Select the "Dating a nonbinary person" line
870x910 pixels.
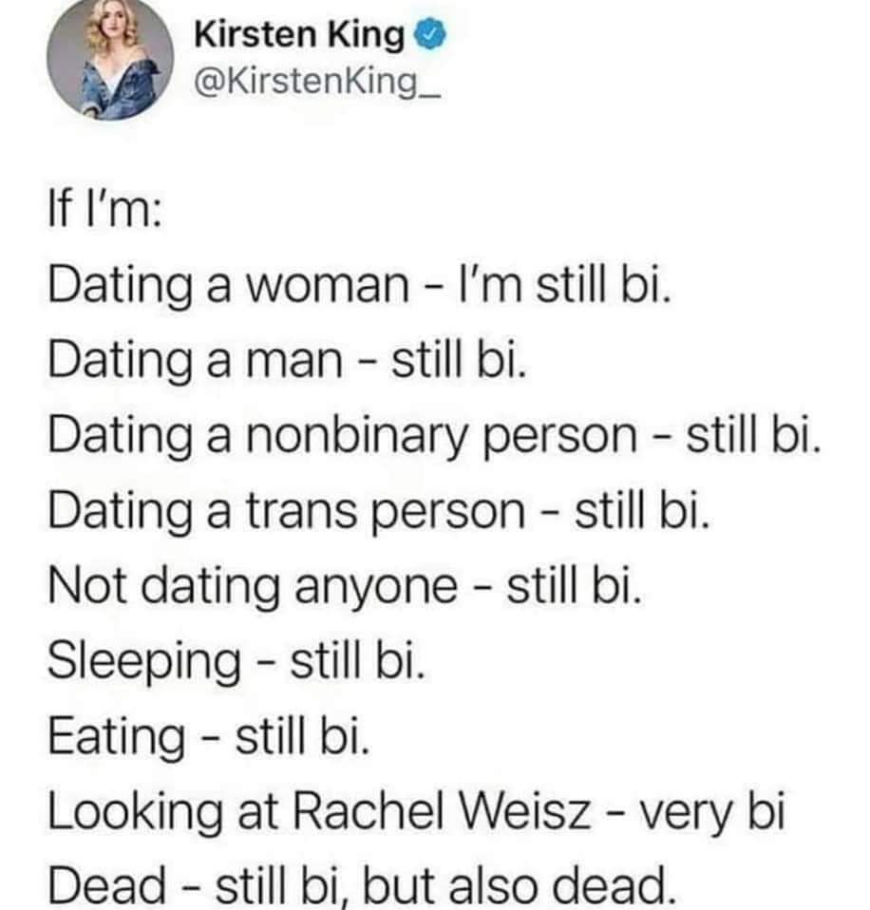coord(433,431)
